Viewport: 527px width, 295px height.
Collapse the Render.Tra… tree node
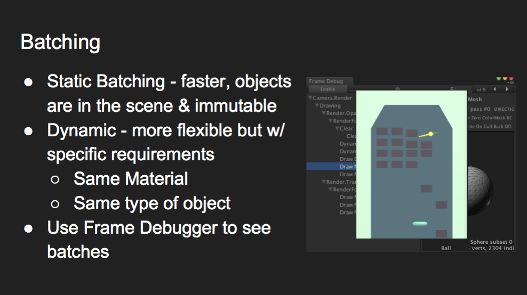(323, 182)
